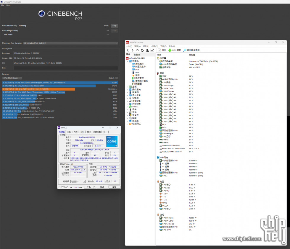Switch to CPU-Z 测试分数 tab
The width and height of the screenshot is (290, 249).
(97, 132)
